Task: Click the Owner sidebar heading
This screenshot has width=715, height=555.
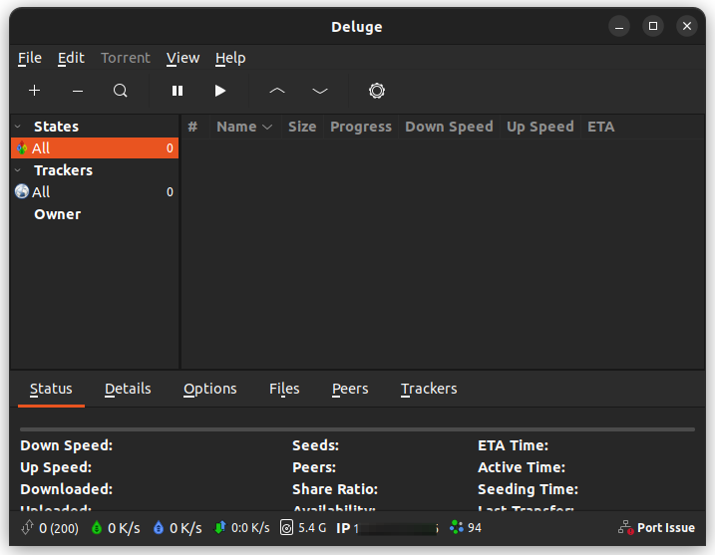Action: (x=58, y=214)
